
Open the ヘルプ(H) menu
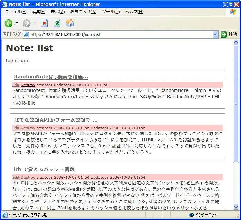point(134,12)
